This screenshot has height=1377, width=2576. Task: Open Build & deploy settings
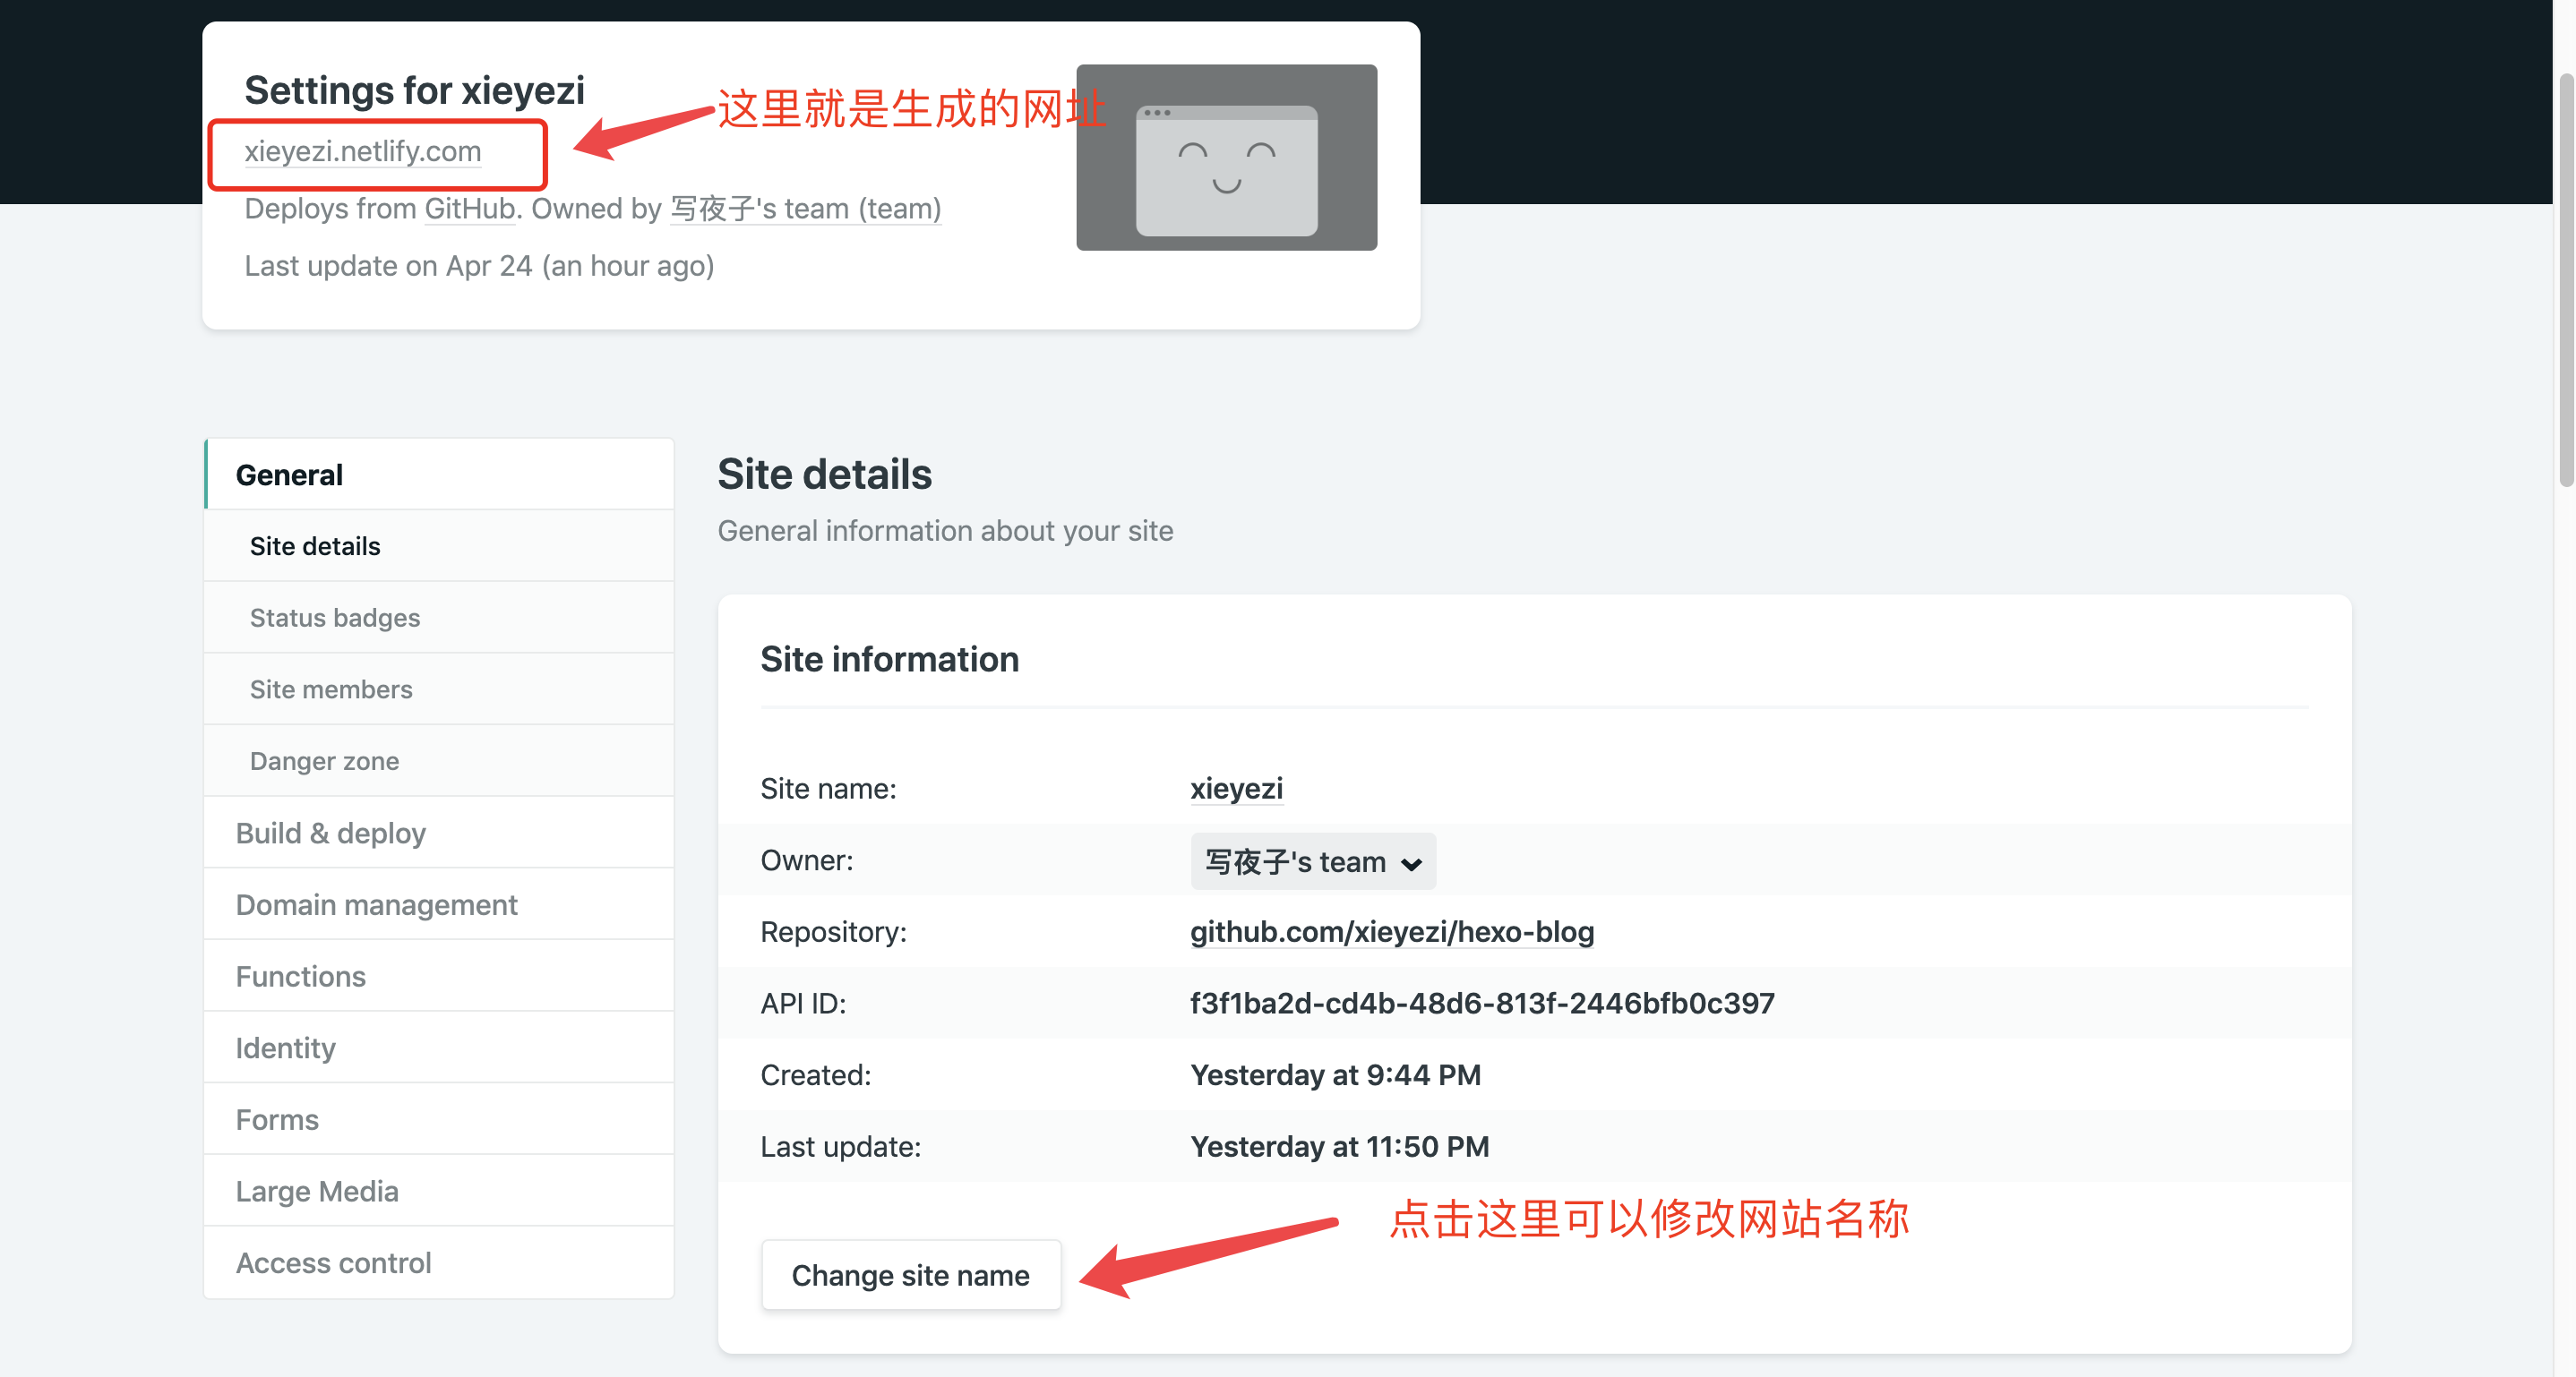pos(330,833)
